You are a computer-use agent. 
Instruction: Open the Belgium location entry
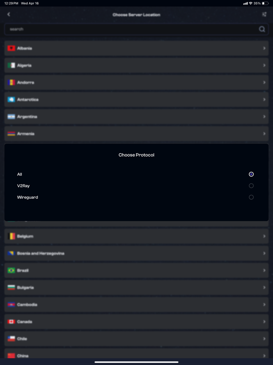click(x=136, y=236)
